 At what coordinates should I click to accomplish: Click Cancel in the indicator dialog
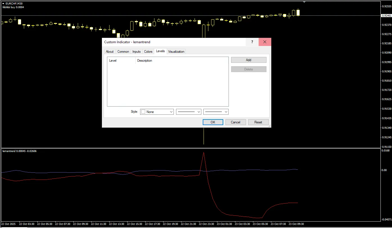coord(236,122)
